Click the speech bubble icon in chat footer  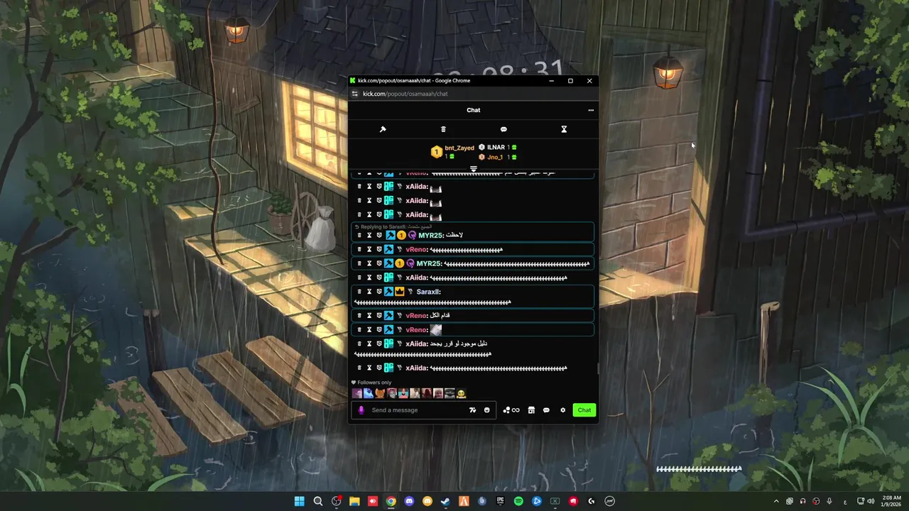pyautogui.click(x=546, y=410)
